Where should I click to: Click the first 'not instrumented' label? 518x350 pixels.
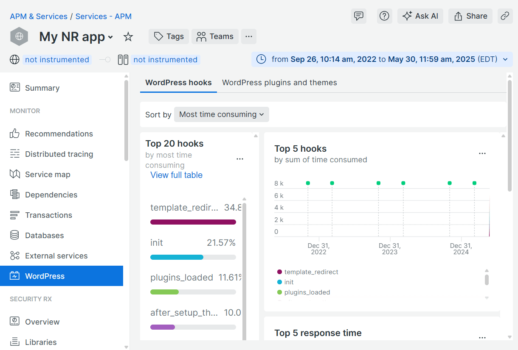57,60
